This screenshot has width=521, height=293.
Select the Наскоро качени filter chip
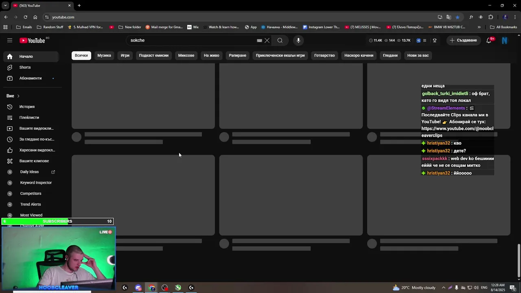point(359,55)
